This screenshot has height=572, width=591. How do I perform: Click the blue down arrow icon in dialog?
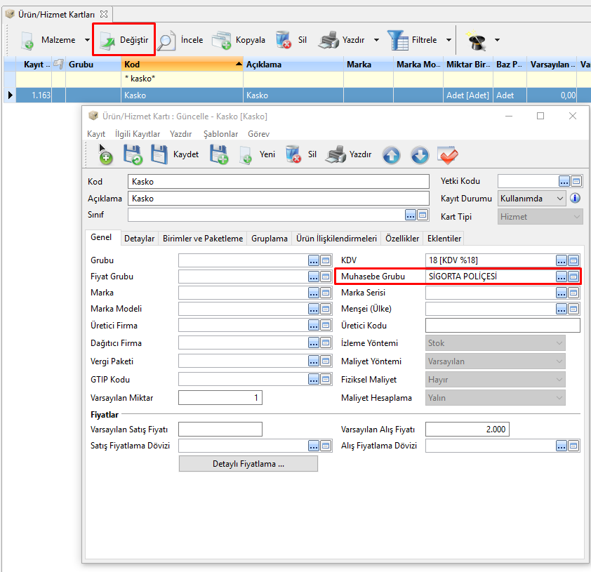click(420, 155)
